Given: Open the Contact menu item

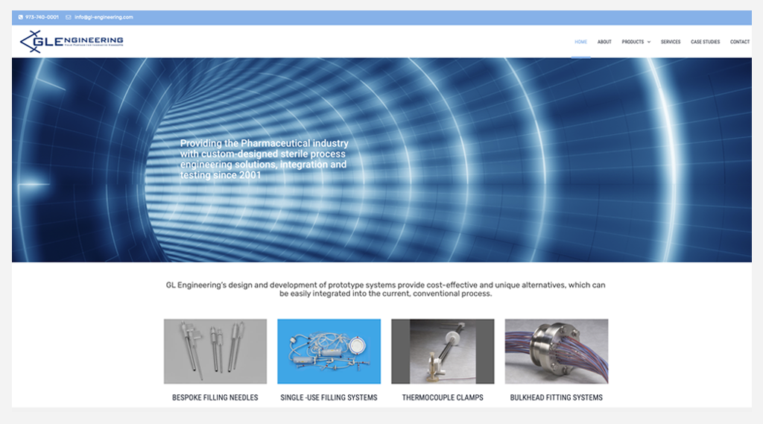Looking at the screenshot, I should pos(740,42).
